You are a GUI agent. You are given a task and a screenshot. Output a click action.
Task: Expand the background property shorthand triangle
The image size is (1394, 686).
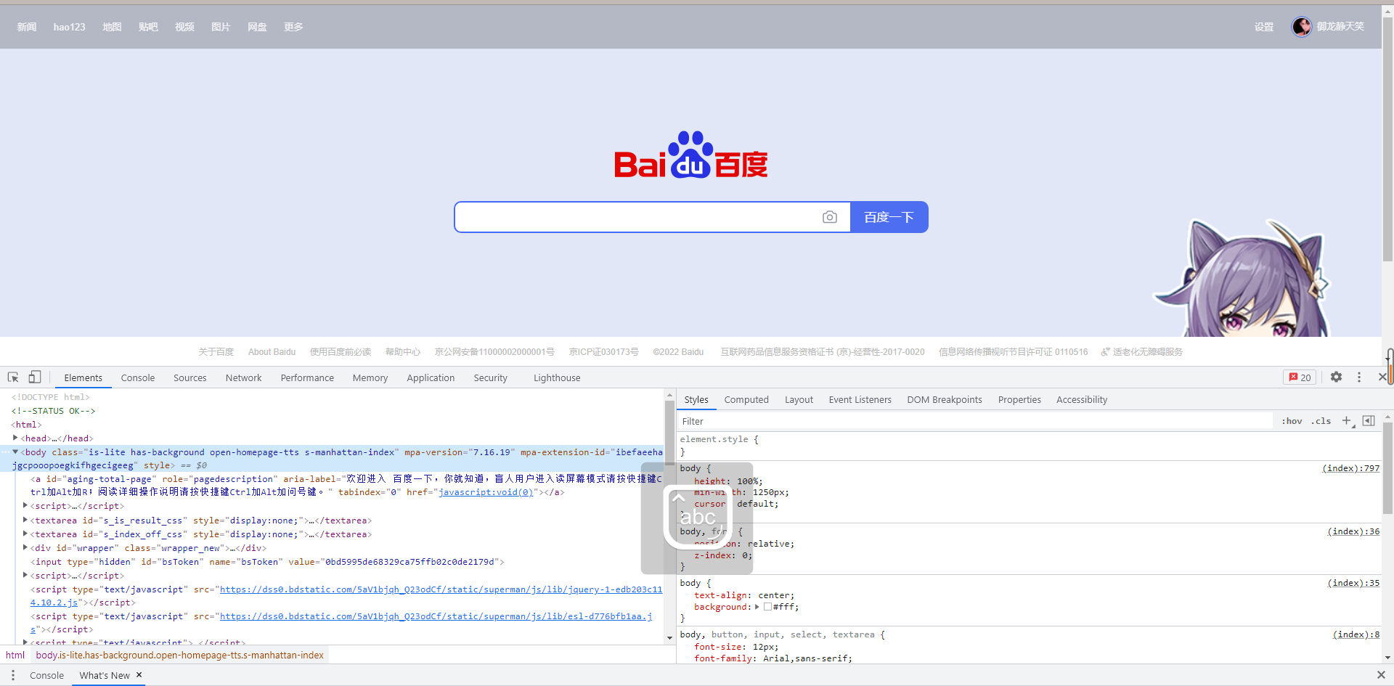tap(757, 607)
